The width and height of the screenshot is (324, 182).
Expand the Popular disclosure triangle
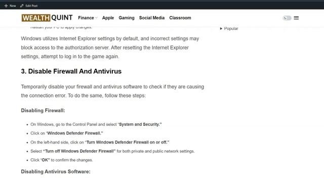point(221,28)
